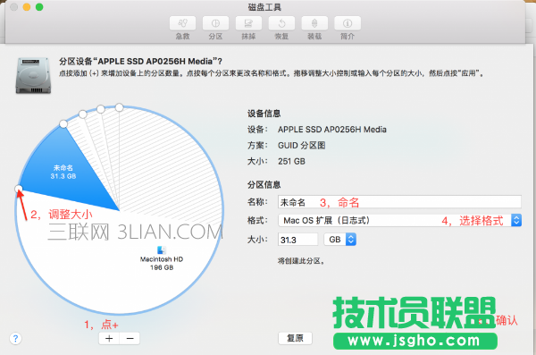Select the Macintosh HD 198 GB partition
This screenshot has width=536, height=355.
[162, 263]
